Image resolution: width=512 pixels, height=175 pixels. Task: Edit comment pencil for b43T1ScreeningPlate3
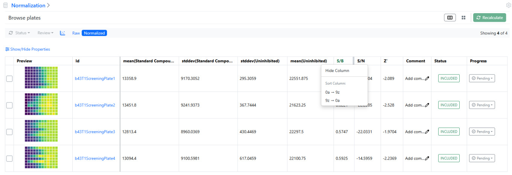point(427,132)
